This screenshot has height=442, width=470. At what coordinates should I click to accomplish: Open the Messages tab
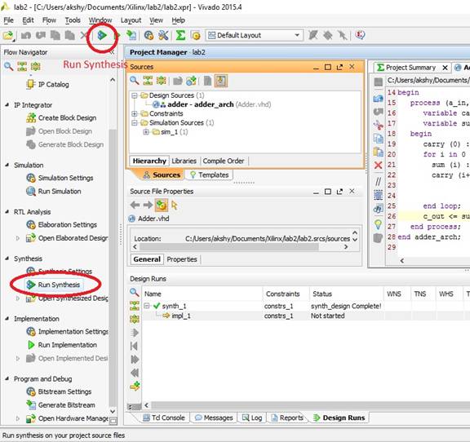pos(214,418)
